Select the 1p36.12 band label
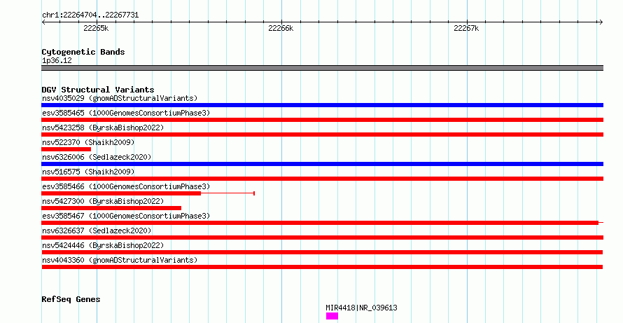The image size is (623, 323). (57, 60)
